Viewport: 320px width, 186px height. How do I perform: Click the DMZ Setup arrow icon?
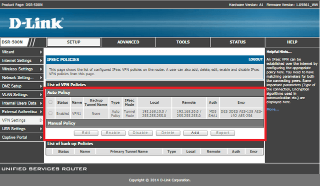click(41, 86)
